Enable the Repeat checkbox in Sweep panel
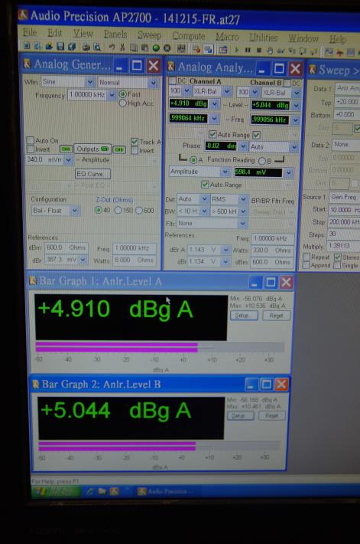 tap(306, 257)
